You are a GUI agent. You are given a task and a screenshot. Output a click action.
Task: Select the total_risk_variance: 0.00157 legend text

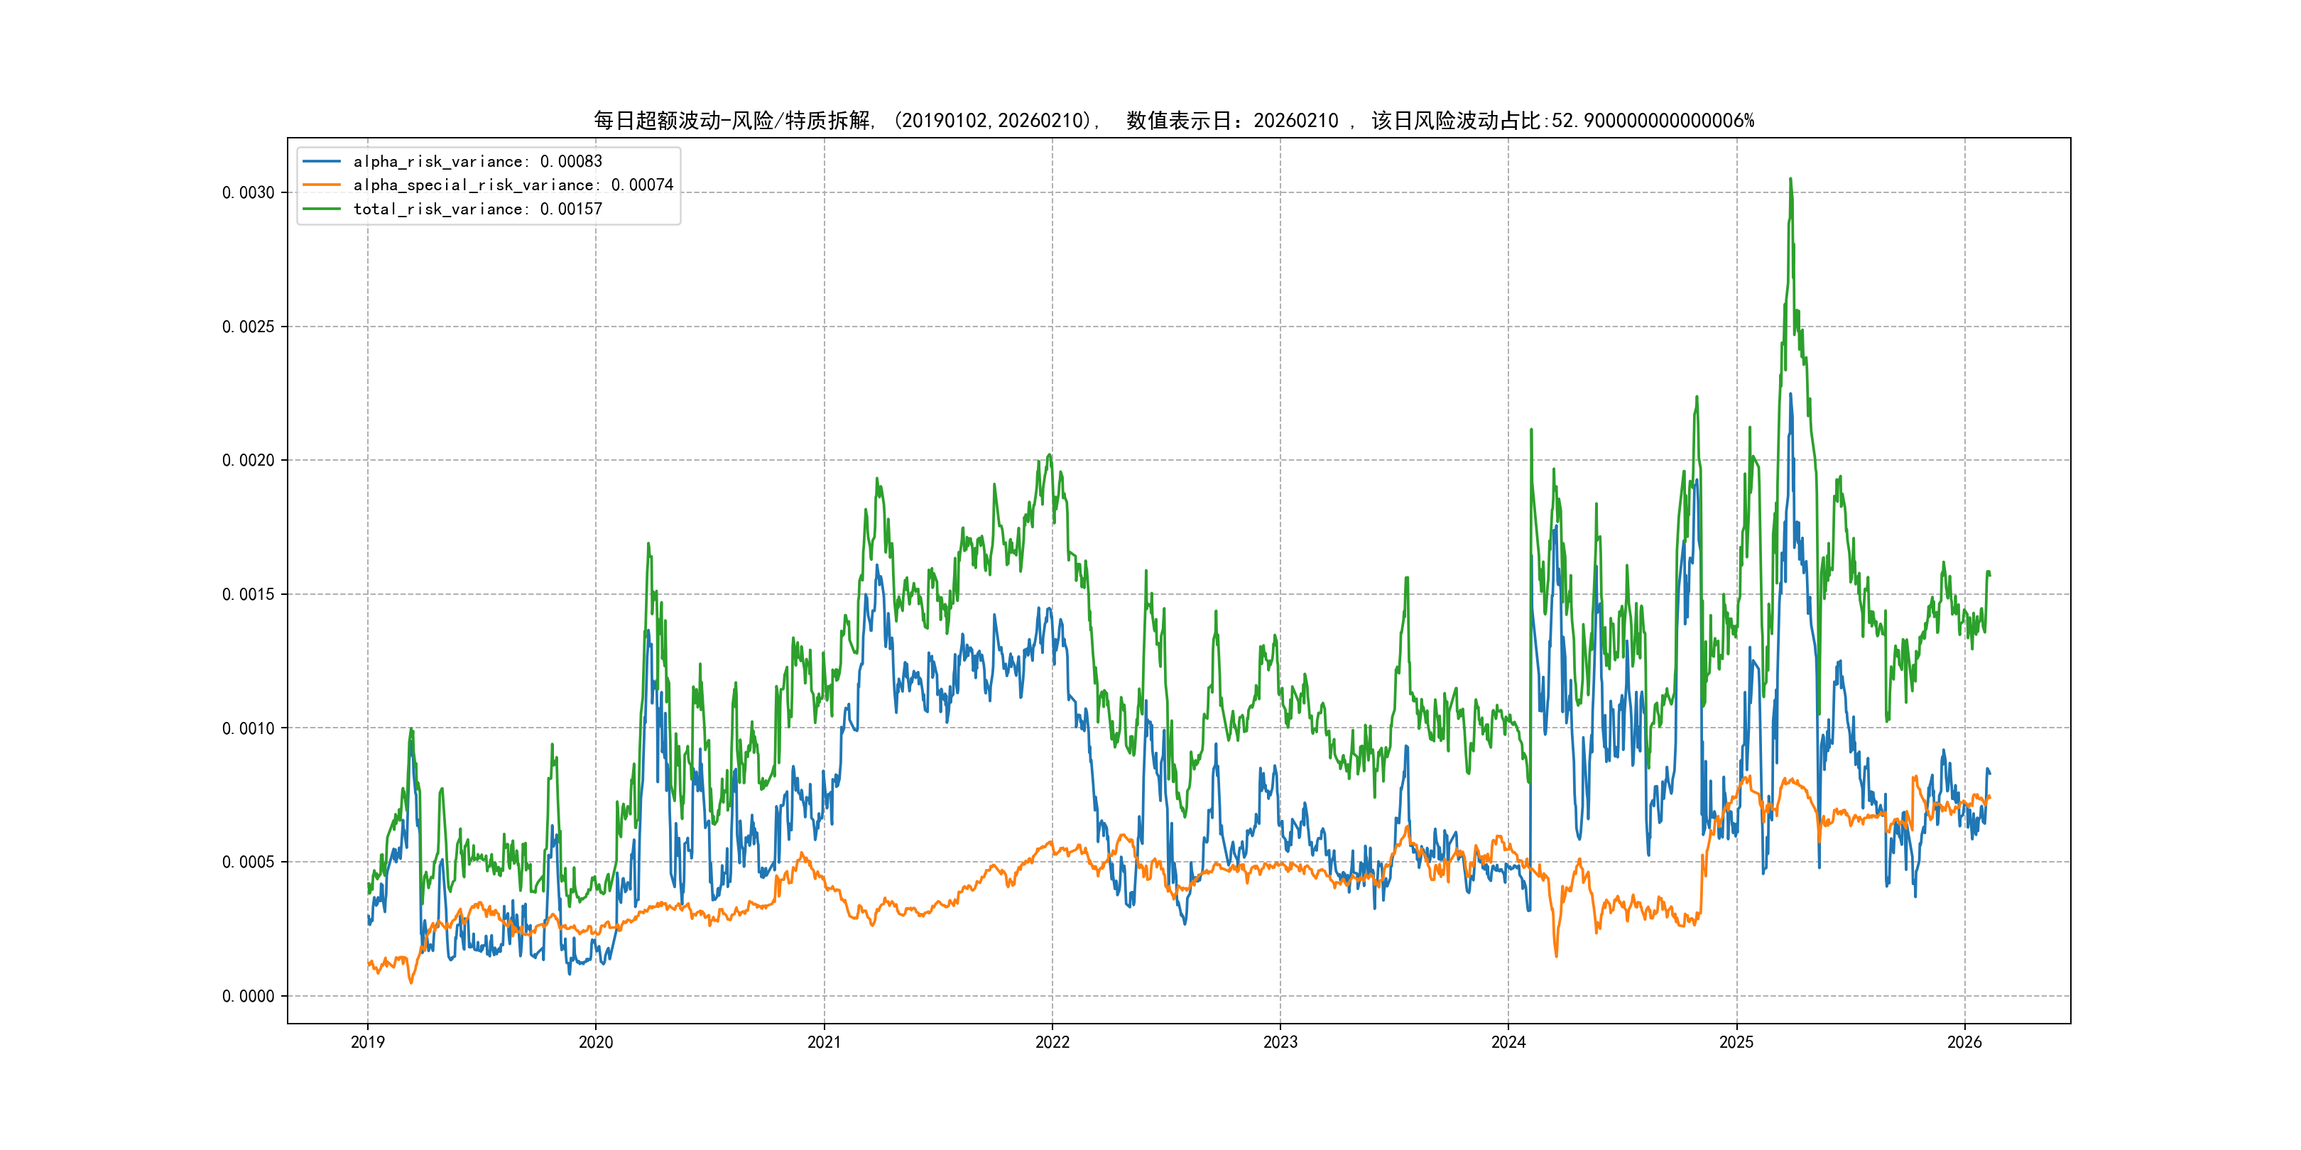click(477, 209)
